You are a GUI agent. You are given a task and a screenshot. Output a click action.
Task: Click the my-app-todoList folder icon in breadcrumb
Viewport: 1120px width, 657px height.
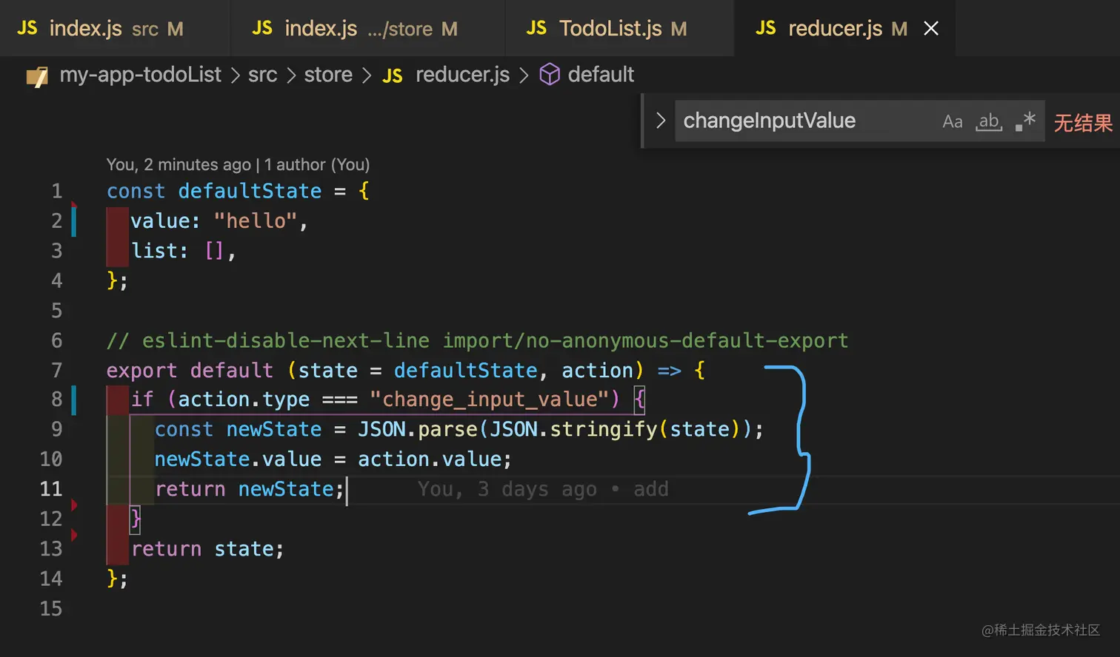pos(37,75)
